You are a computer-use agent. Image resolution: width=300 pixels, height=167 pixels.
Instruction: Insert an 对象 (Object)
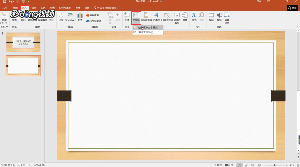point(185,17)
